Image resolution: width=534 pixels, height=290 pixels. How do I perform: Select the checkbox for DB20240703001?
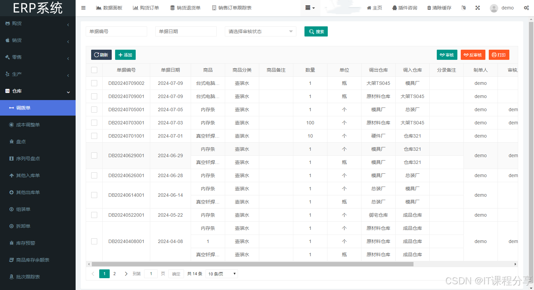pyautogui.click(x=94, y=123)
